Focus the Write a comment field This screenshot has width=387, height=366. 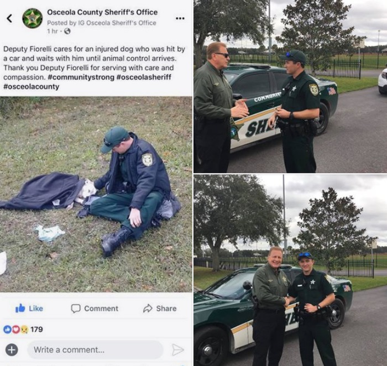(95, 349)
